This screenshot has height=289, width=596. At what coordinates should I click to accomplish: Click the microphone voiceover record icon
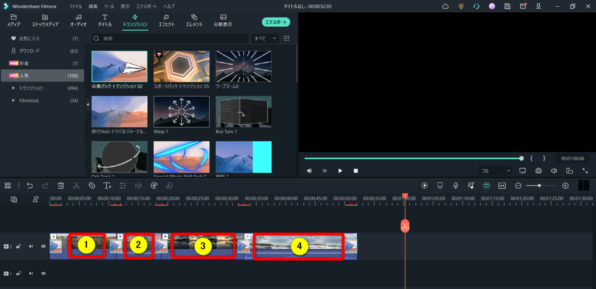coord(456,186)
